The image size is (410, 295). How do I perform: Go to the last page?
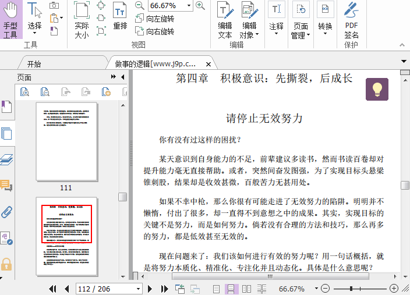pos(164,289)
